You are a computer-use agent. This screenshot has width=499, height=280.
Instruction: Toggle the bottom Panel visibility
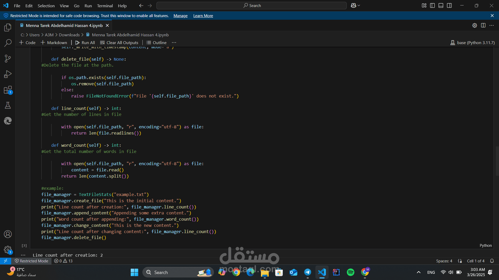pos(441,5)
